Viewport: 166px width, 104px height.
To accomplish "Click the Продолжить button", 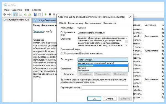I will click(x=120, y=74).
